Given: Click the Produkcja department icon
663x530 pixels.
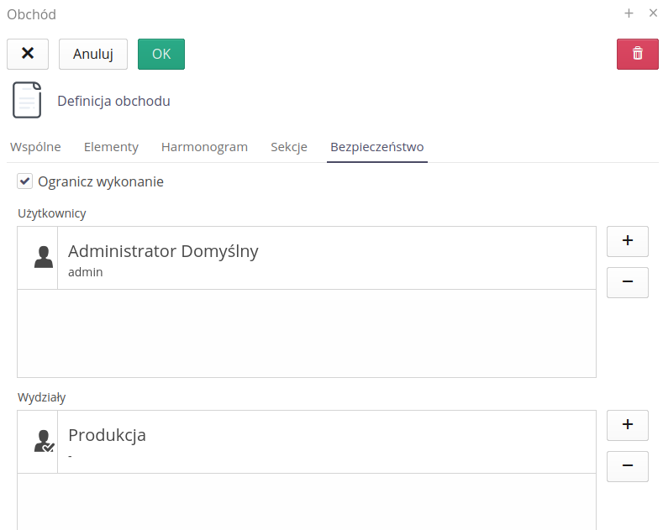Looking at the screenshot, I should 43,442.
